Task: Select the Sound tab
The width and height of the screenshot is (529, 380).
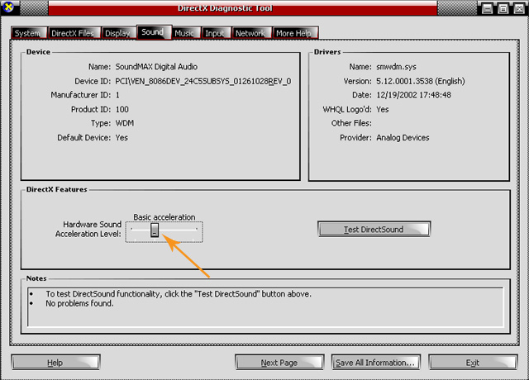Action: click(x=152, y=32)
